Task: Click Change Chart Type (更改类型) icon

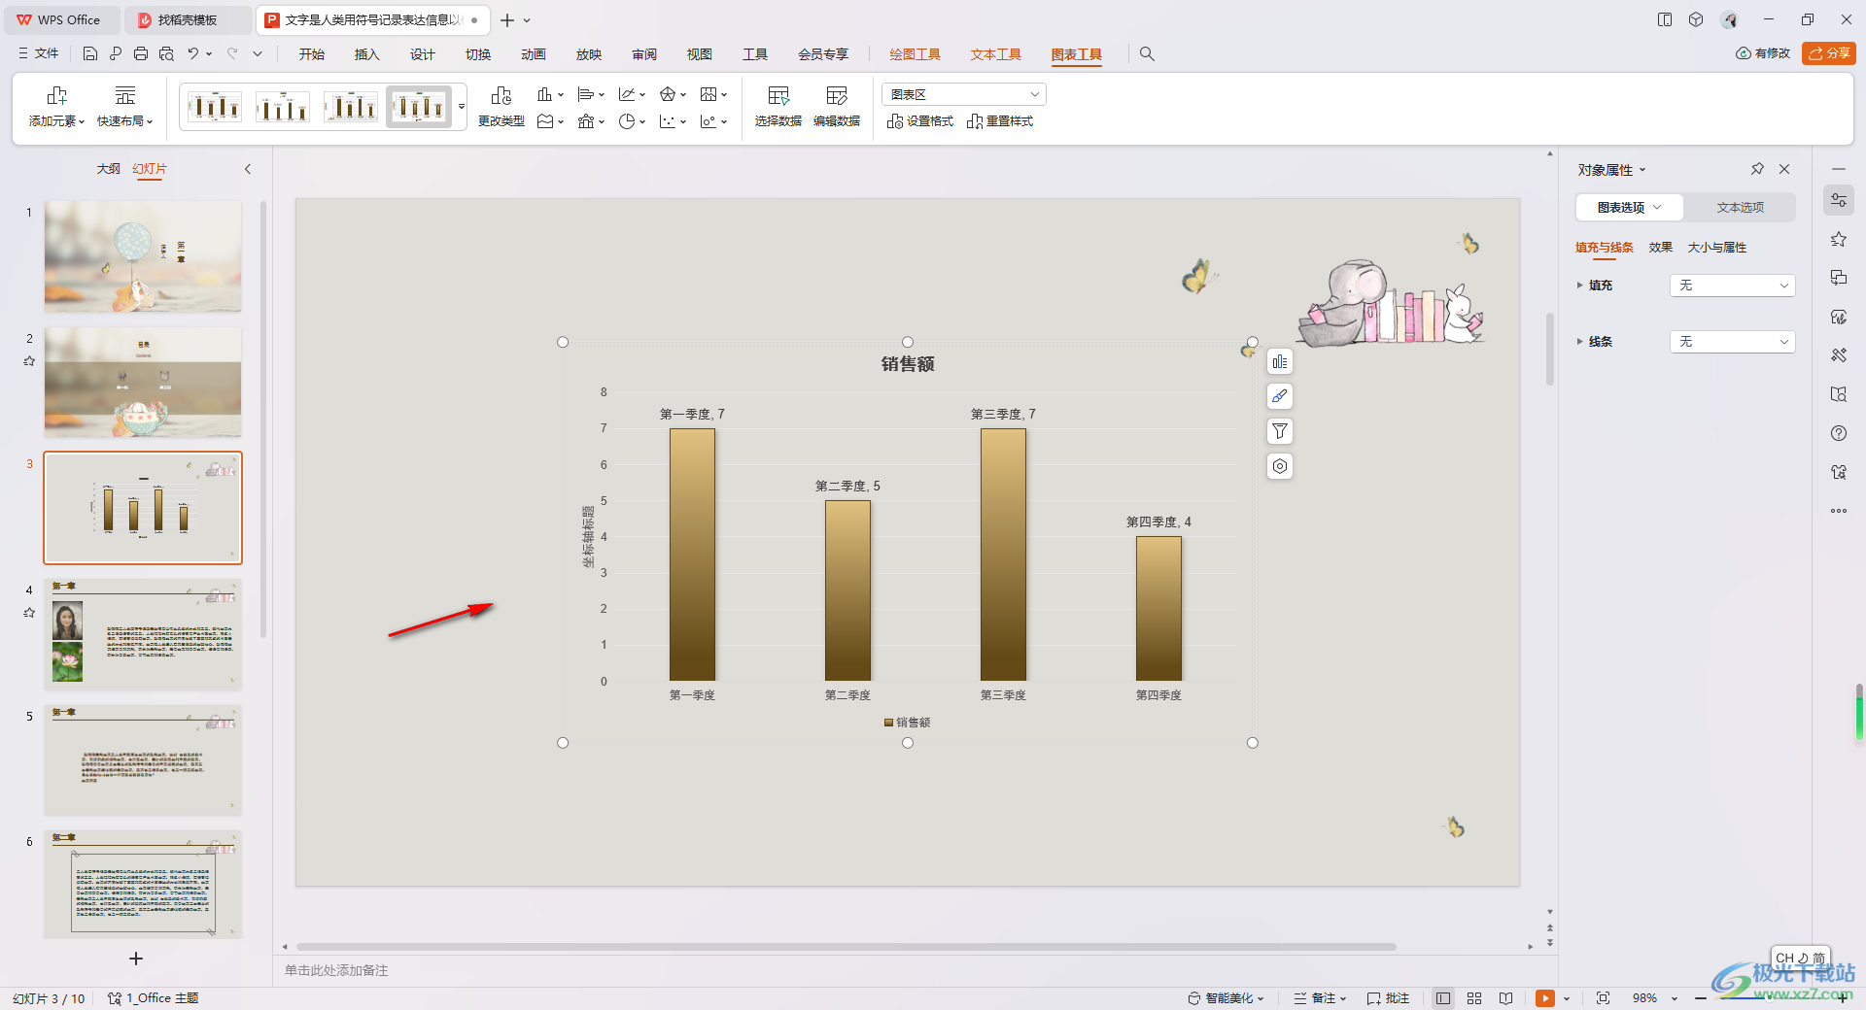Action: (501, 95)
